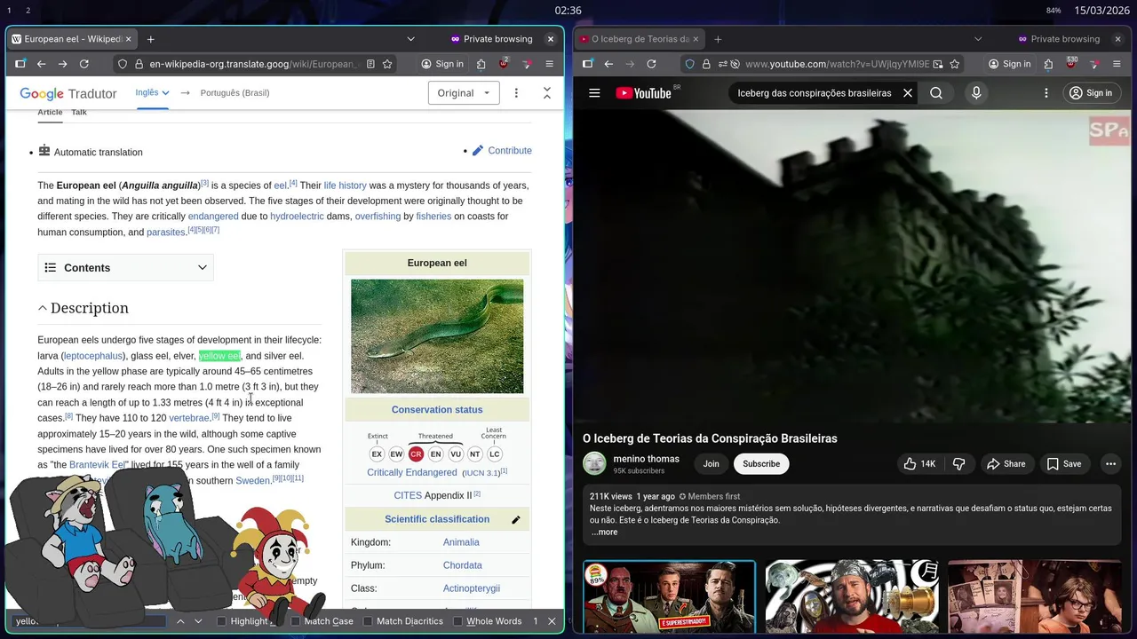Open more actions menu beside Save

[1110, 463]
